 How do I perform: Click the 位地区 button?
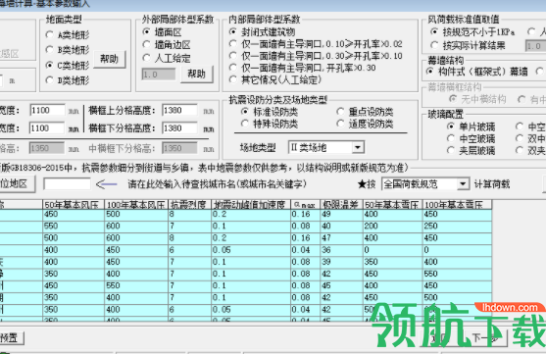click(17, 184)
